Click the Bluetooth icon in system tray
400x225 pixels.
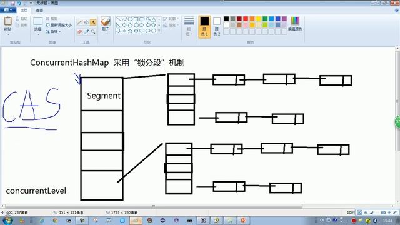coord(375,221)
